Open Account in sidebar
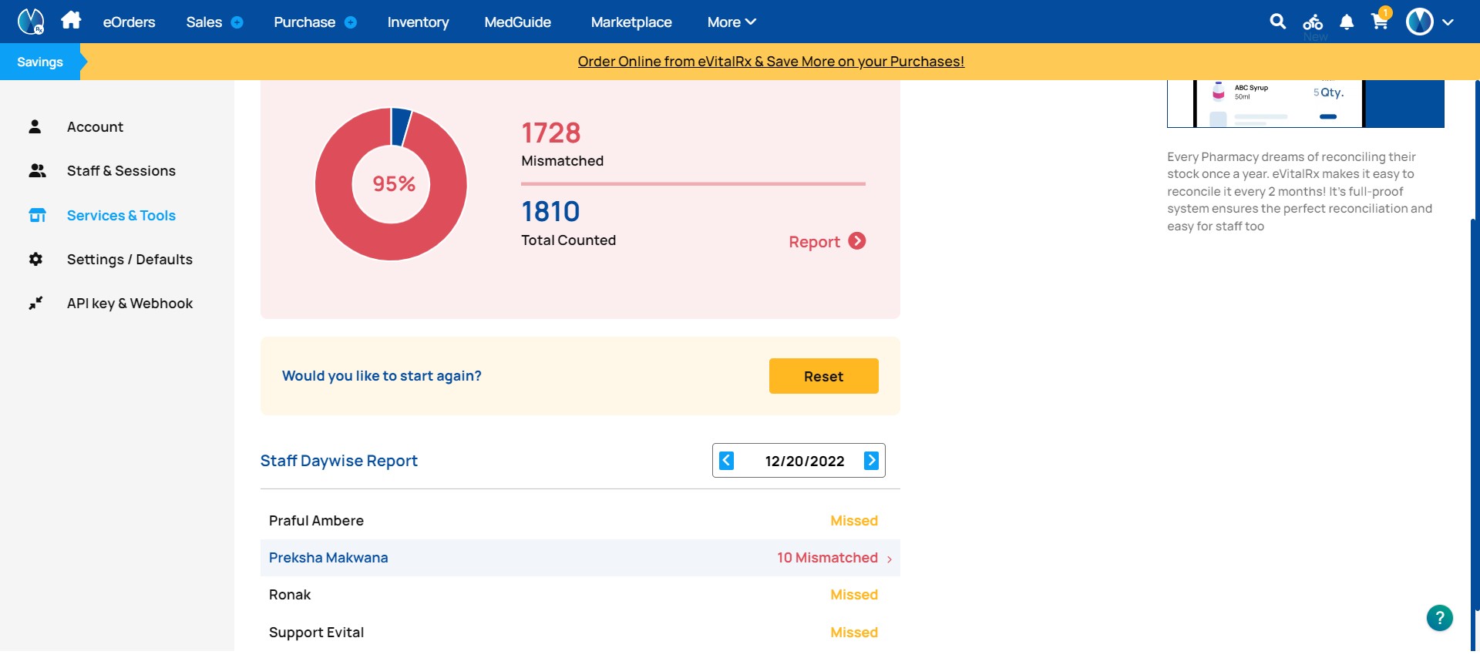Viewport: 1480px width, 658px height. [95, 127]
